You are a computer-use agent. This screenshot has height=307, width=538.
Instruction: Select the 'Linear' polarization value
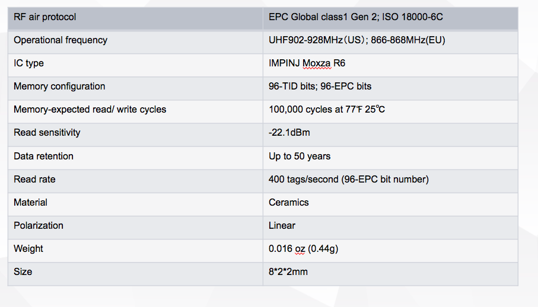pyautogui.click(x=282, y=226)
